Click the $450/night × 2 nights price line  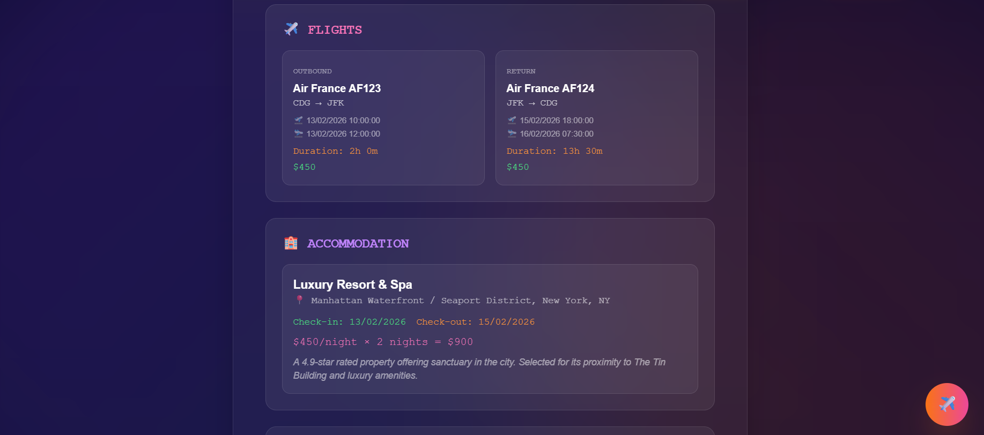[x=383, y=342]
